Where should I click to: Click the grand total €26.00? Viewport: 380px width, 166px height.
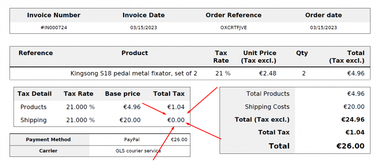[x=350, y=146]
